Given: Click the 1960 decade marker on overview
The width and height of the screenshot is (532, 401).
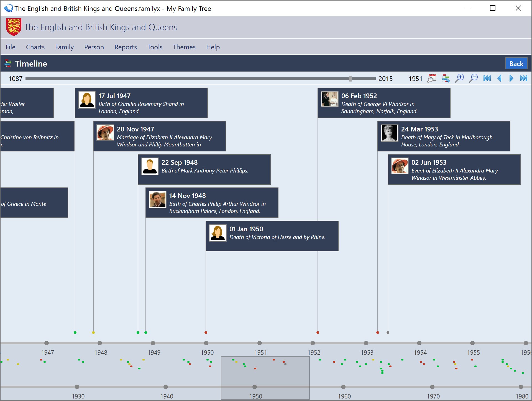Looking at the screenshot, I should [343, 387].
